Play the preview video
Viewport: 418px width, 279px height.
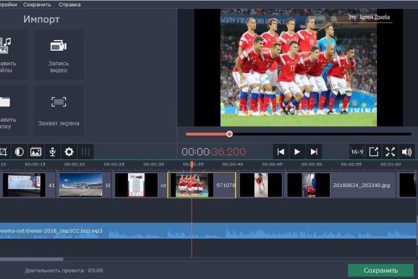[x=297, y=152]
